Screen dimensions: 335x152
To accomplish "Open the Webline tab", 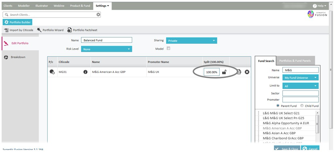I will [59, 6].
